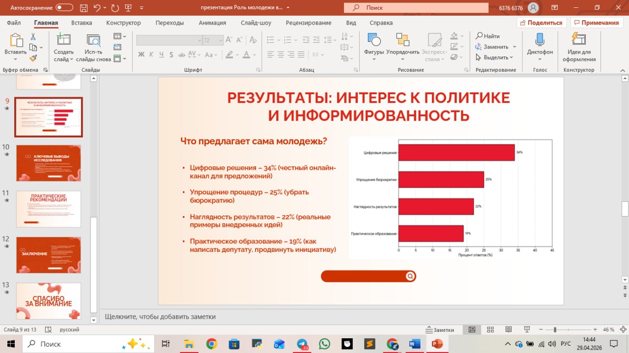Click the Italic К icon
The width and height of the screenshot is (629, 353).
tap(152, 54)
